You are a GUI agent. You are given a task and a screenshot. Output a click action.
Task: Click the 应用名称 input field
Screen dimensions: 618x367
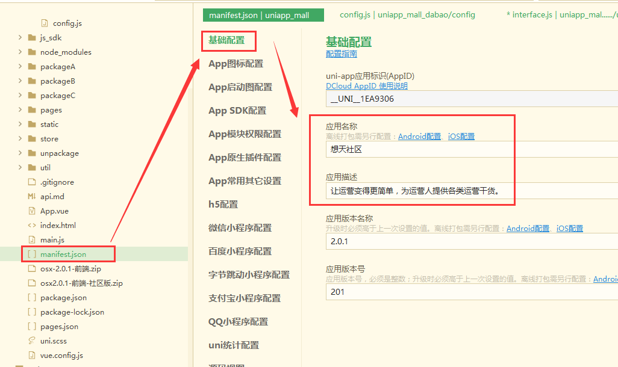click(472, 149)
